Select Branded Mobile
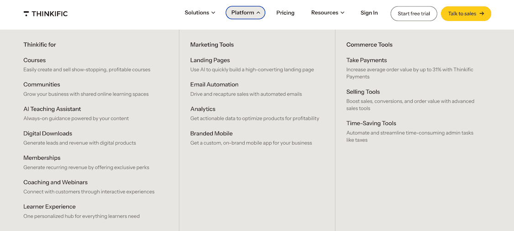 tap(211, 133)
